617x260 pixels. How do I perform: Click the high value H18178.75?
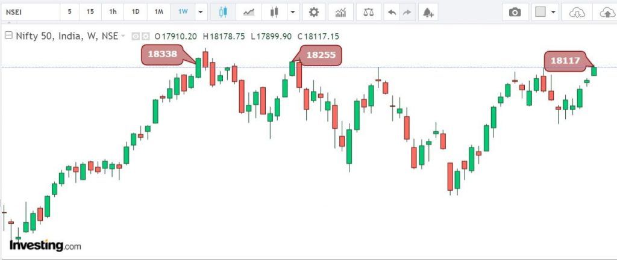point(224,37)
